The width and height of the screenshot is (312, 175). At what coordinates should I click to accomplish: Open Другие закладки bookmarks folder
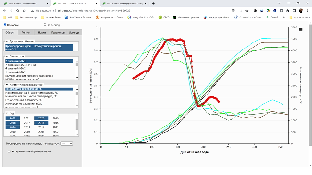(x=300, y=17)
